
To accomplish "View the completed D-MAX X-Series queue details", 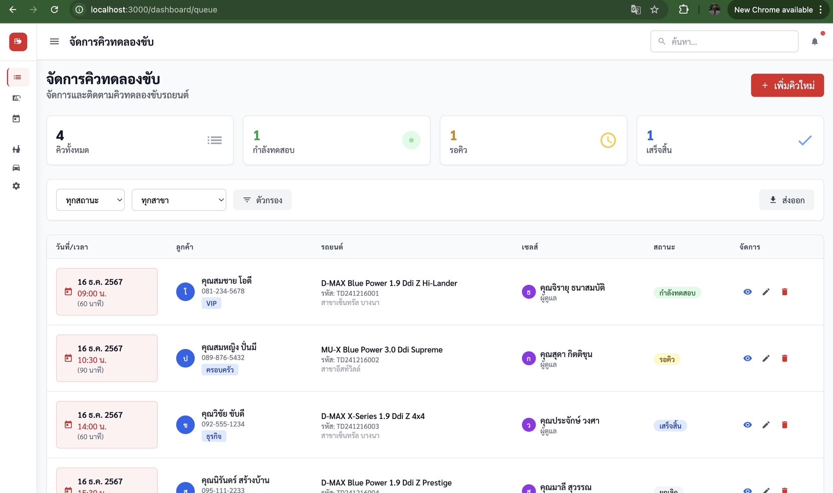I will click(747, 424).
